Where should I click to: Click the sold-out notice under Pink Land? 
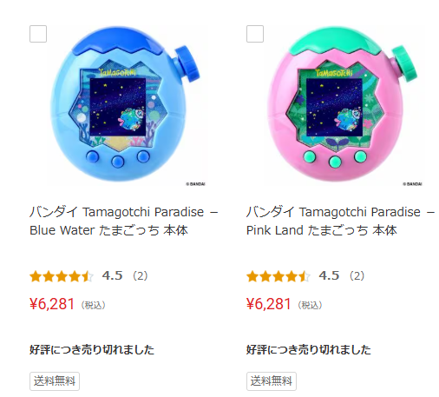tap(309, 349)
